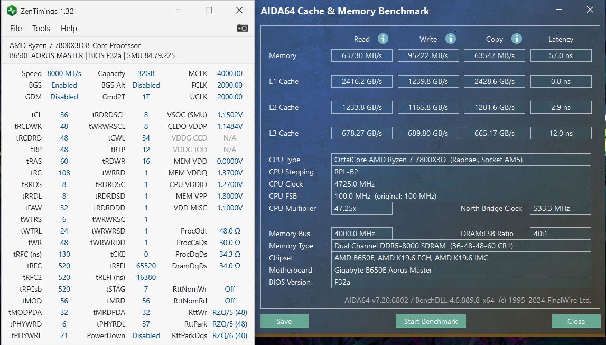Click the RttParkDqs value RZQ/6 (40)
This screenshot has height=345, width=606.
coord(230,335)
